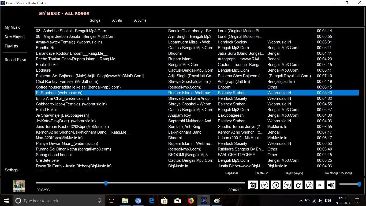The height and width of the screenshot is (206, 366).
Task: Select the highlighted Ei-Sraabon_(webmusic.in) row
Action: pos(197,93)
